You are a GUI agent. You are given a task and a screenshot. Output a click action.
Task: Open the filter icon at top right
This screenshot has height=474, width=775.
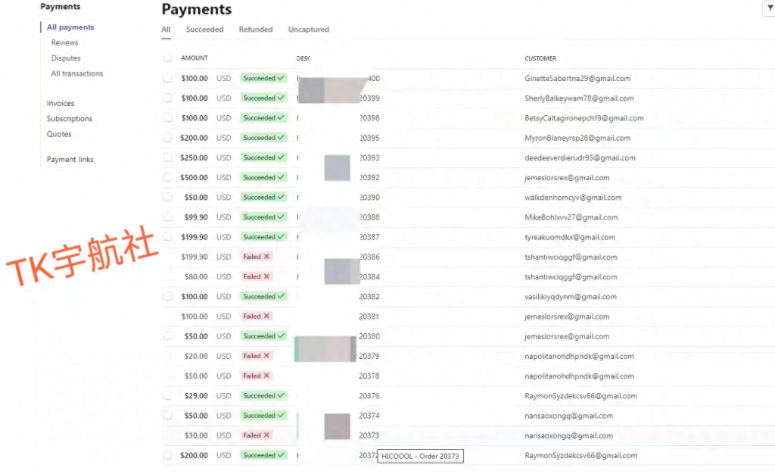(770, 8)
